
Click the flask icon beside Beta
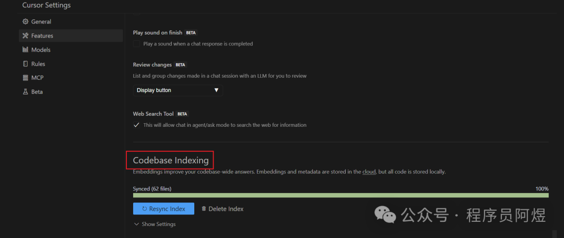26,92
